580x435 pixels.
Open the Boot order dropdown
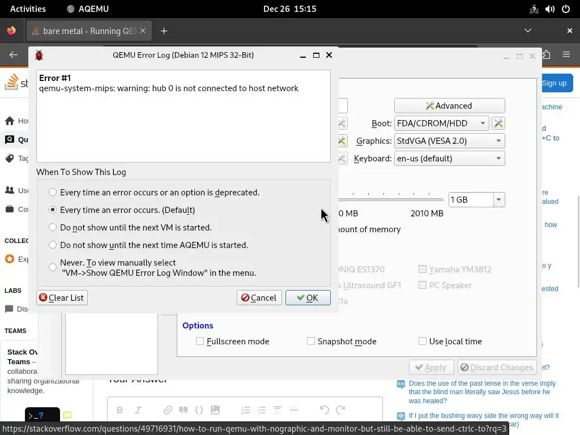click(x=442, y=123)
